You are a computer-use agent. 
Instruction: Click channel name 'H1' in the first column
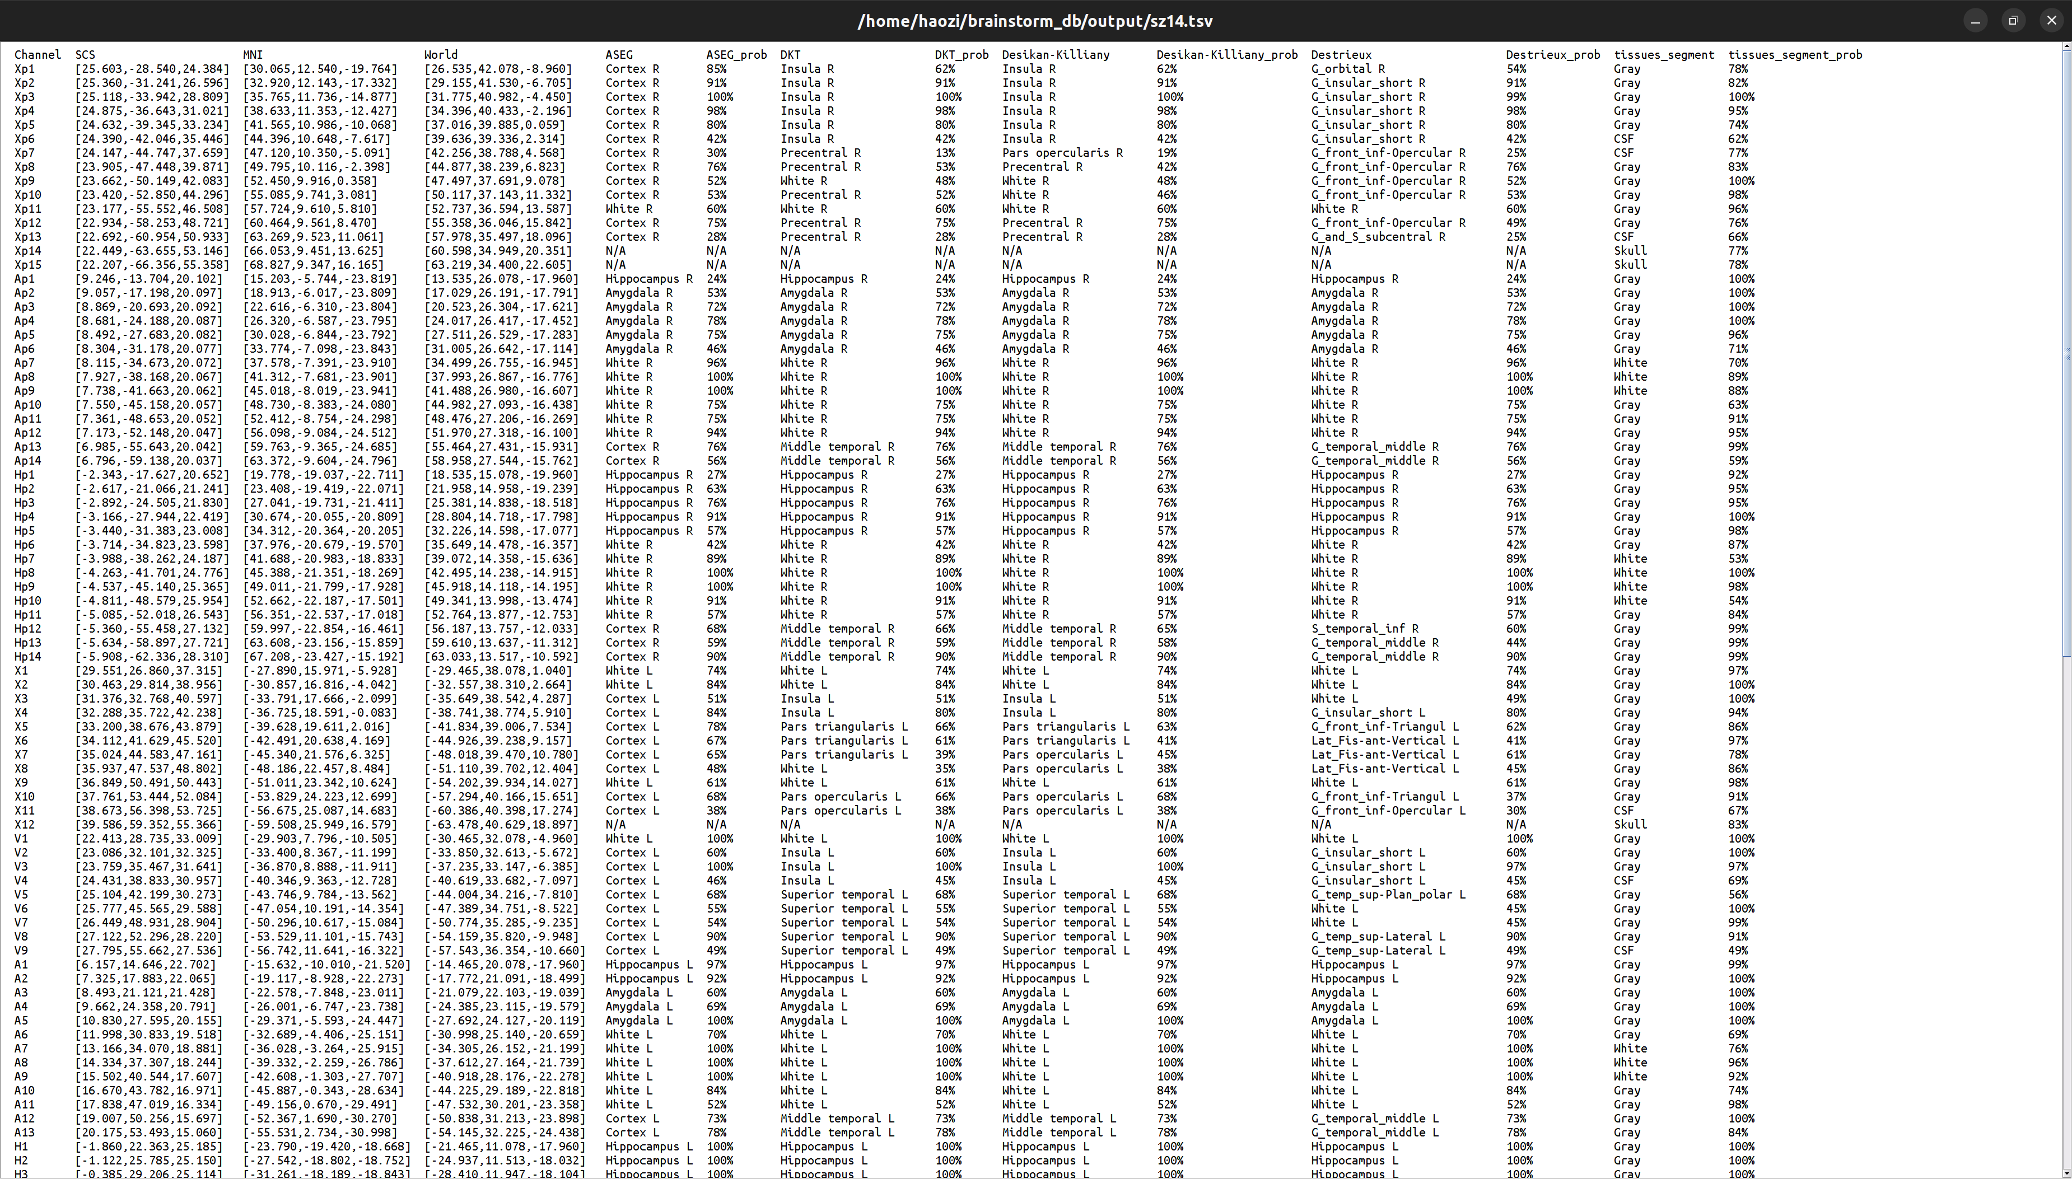pyautogui.click(x=21, y=1147)
